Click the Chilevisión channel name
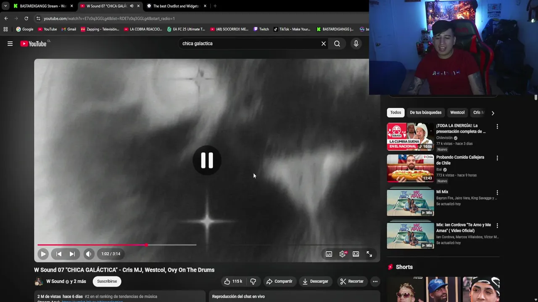The image size is (538, 302). [x=444, y=138]
